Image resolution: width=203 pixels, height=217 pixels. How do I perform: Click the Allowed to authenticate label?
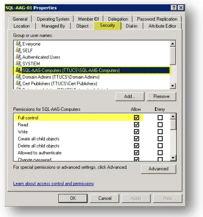click(39, 153)
